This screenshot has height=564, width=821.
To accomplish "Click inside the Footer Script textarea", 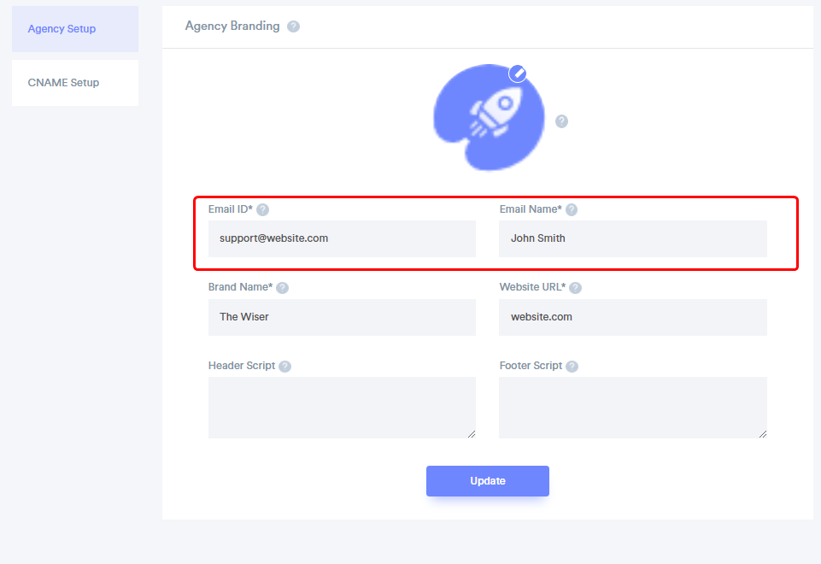I will 632,408.
